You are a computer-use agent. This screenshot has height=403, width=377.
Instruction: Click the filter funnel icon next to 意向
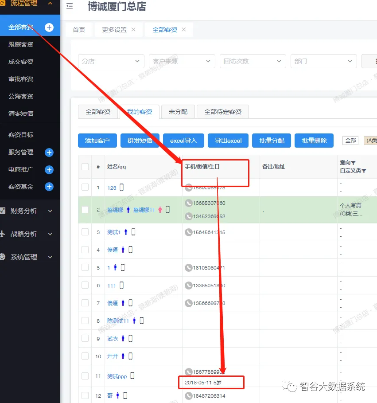(353, 163)
